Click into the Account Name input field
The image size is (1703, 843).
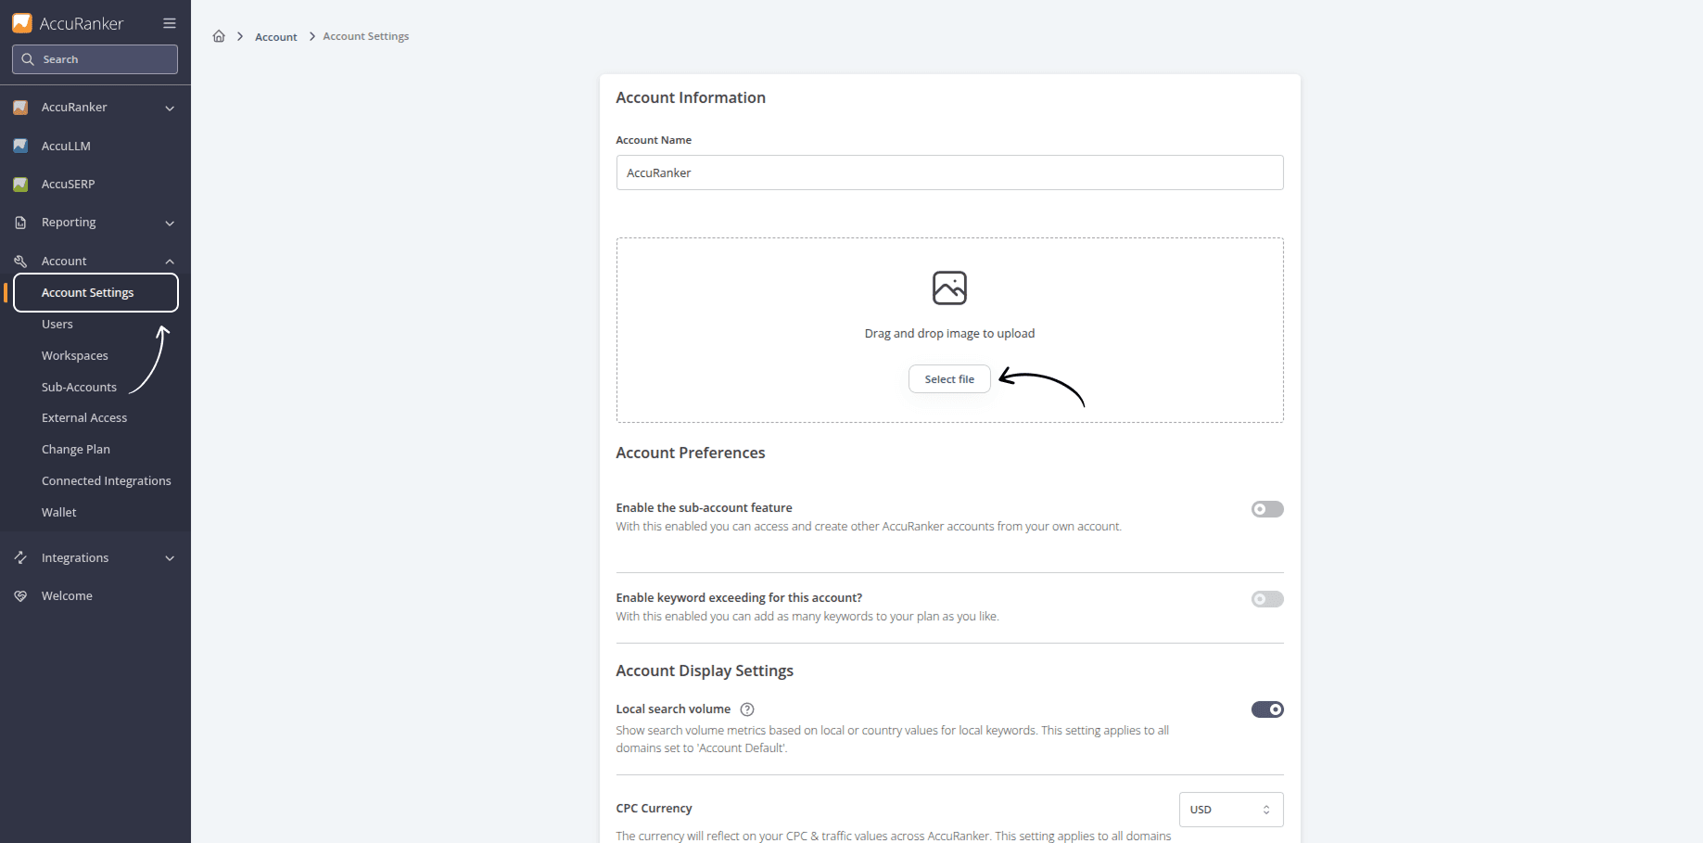pyautogui.click(x=949, y=172)
